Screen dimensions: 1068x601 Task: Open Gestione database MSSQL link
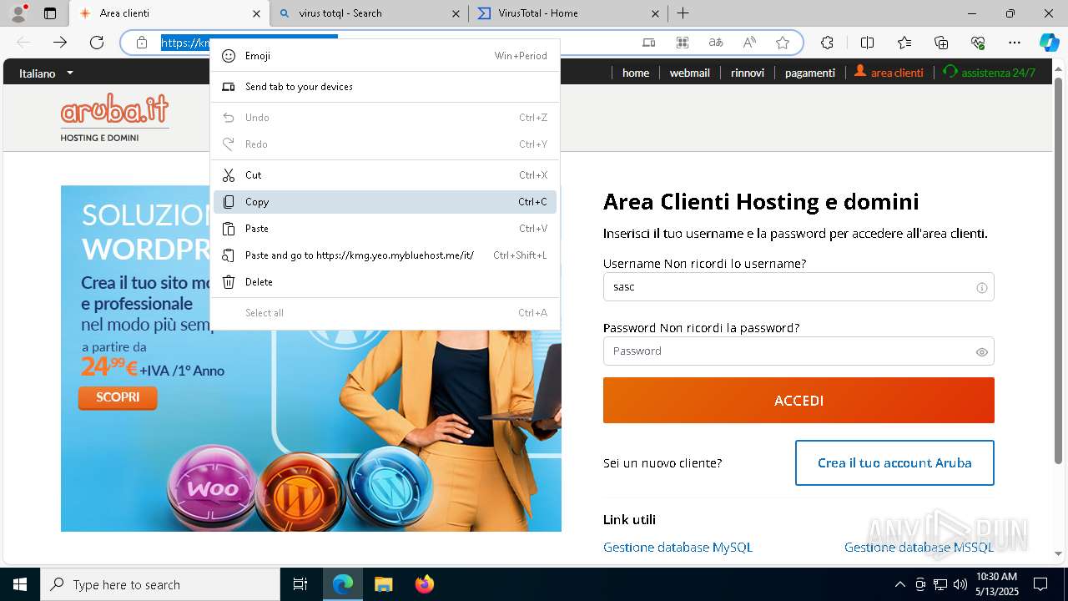pos(919,548)
